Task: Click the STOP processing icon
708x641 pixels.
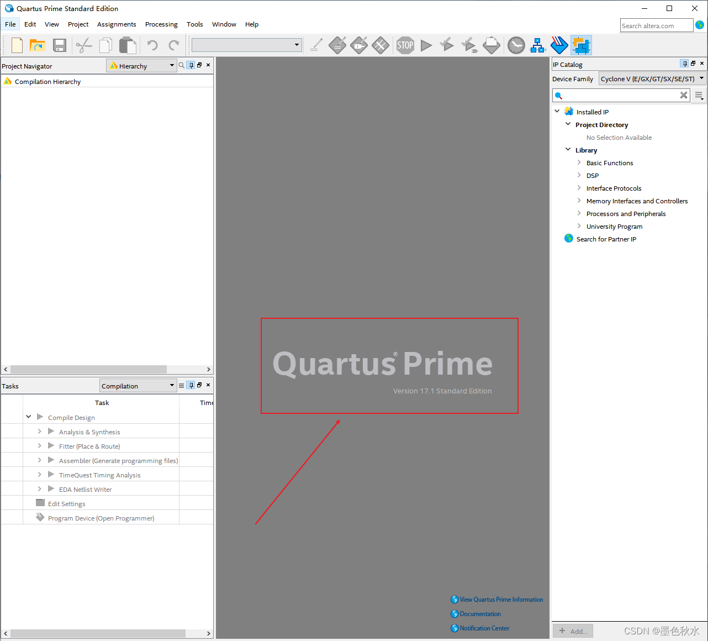Action: pyautogui.click(x=405, y=45)
